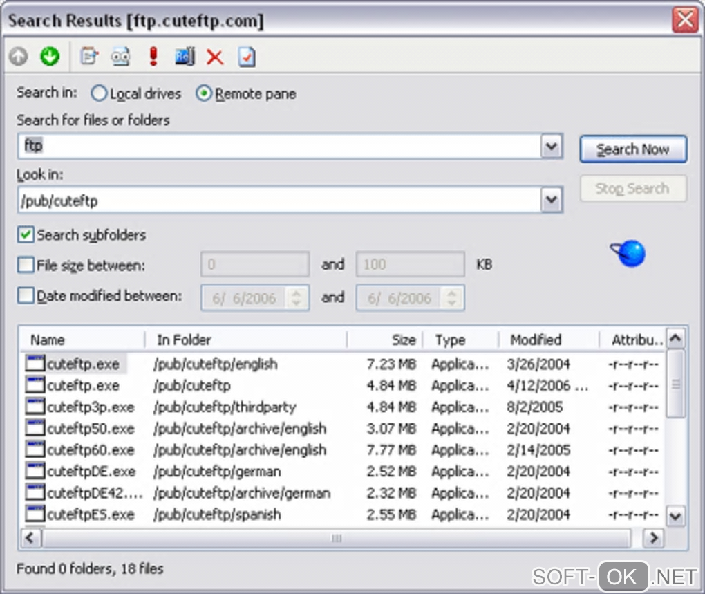Click the green download arrow icon
Screen dimensions: 705x594
(50, 56)
